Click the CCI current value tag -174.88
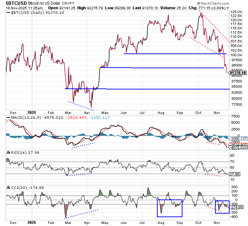Image resolution: width=248 pixels, height=226 pixels. click(236, 207)
